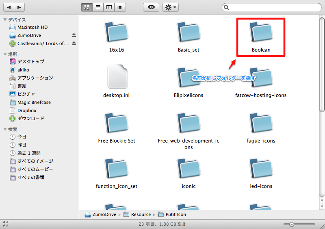Go back with the left arrow button
Image resolution: width=325 pixels, height=229 pixels.
(9, 7)
